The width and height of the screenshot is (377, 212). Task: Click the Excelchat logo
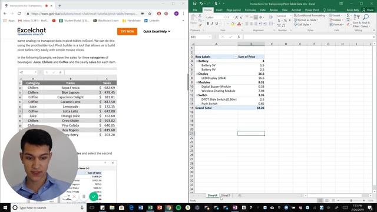(x=31, y=31)
